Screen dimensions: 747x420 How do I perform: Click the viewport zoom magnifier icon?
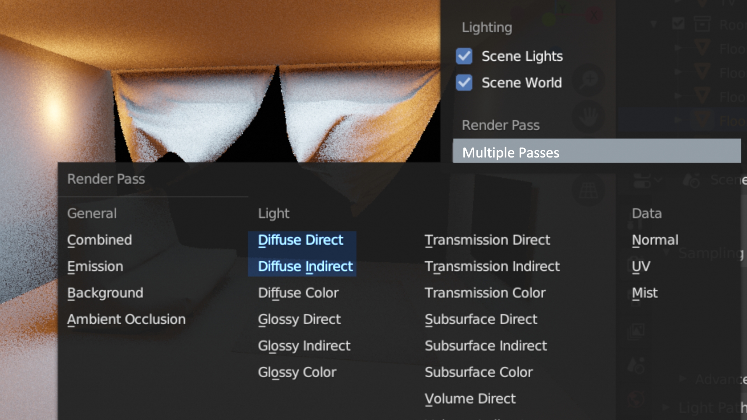589,80
